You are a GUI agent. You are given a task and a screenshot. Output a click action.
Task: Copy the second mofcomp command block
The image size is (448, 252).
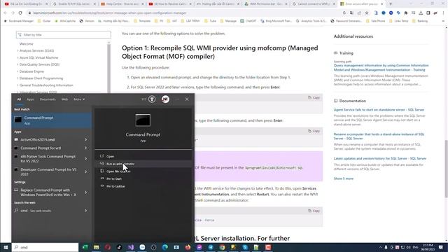[x=314, y=131]
